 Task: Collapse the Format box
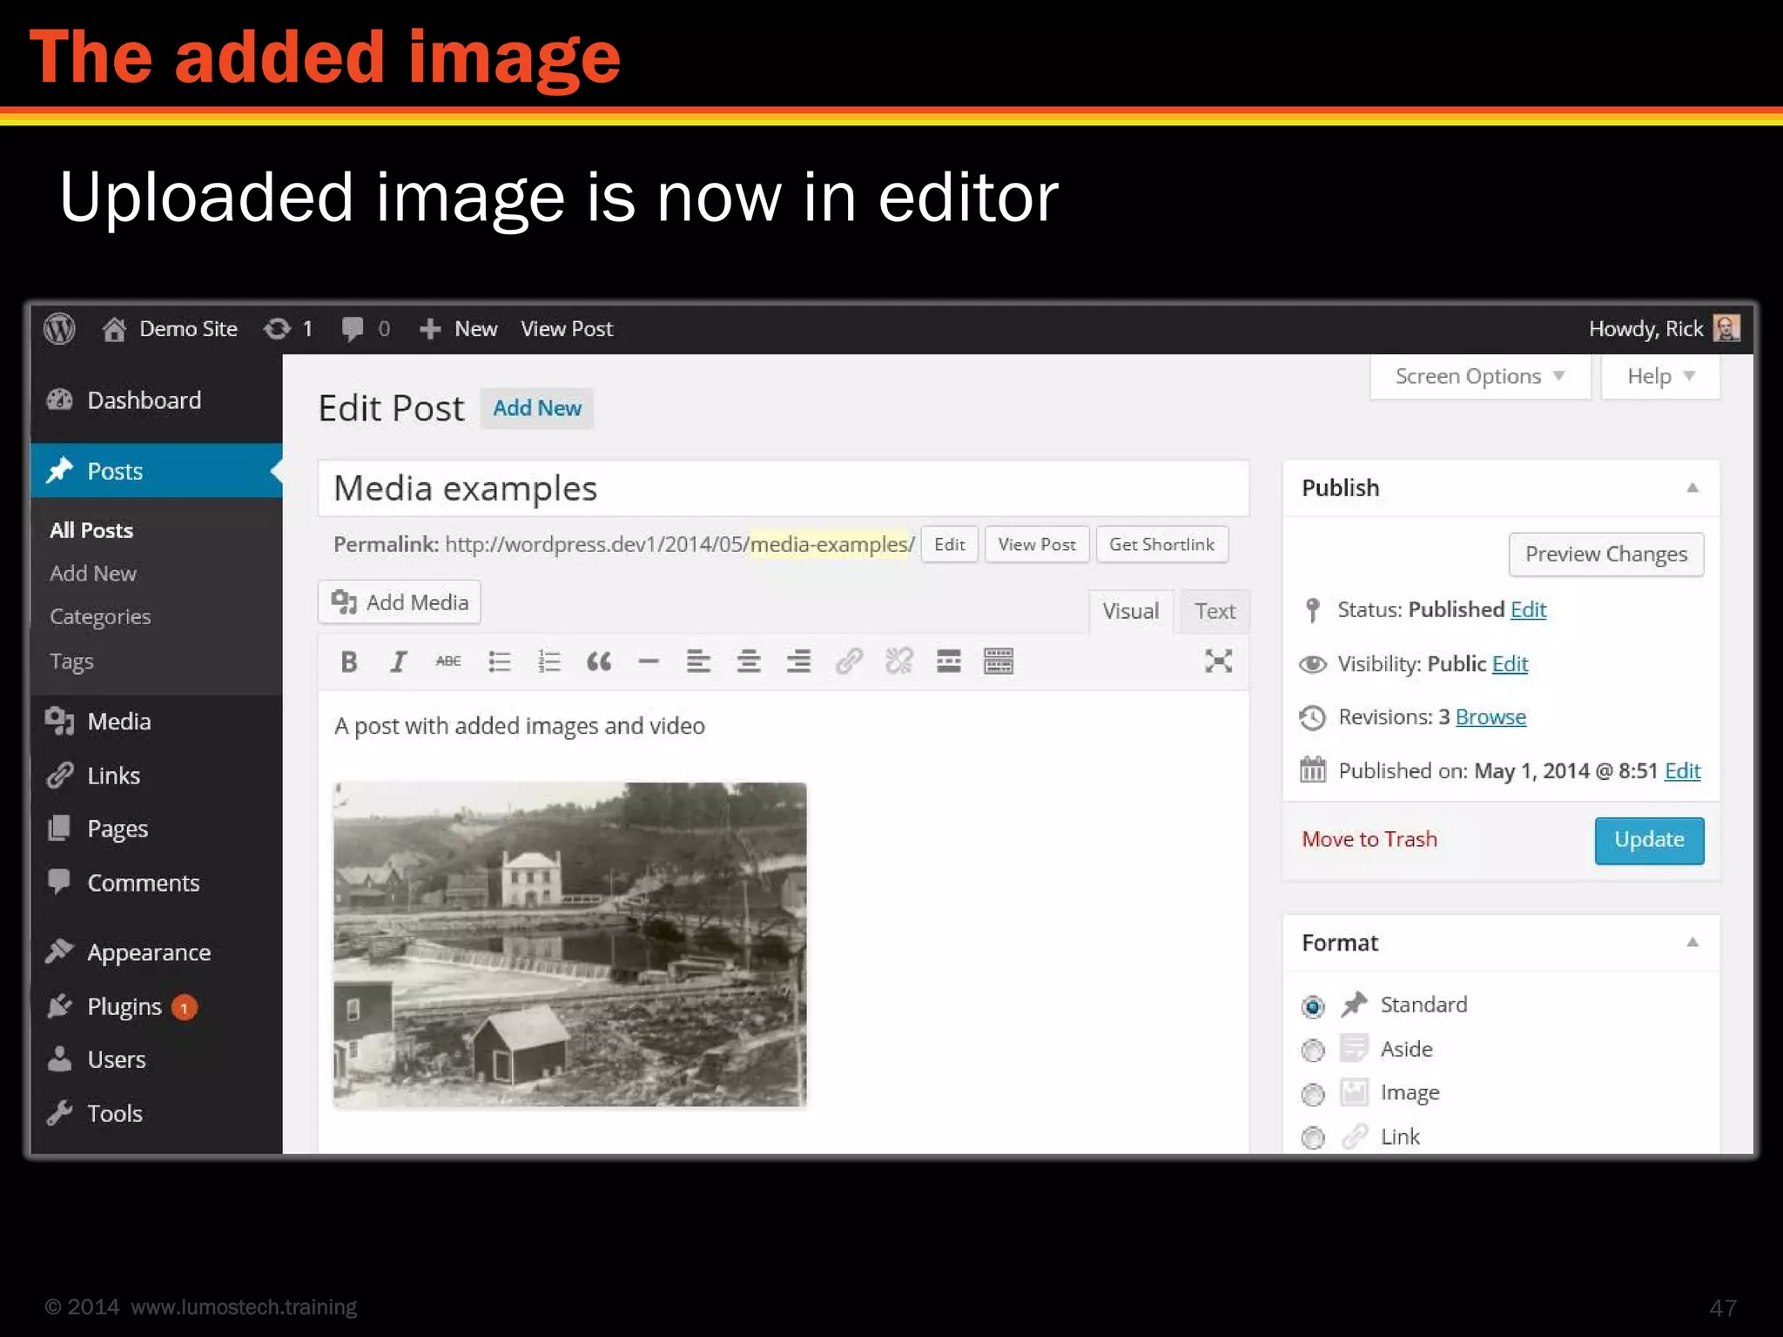(1692, 942)
